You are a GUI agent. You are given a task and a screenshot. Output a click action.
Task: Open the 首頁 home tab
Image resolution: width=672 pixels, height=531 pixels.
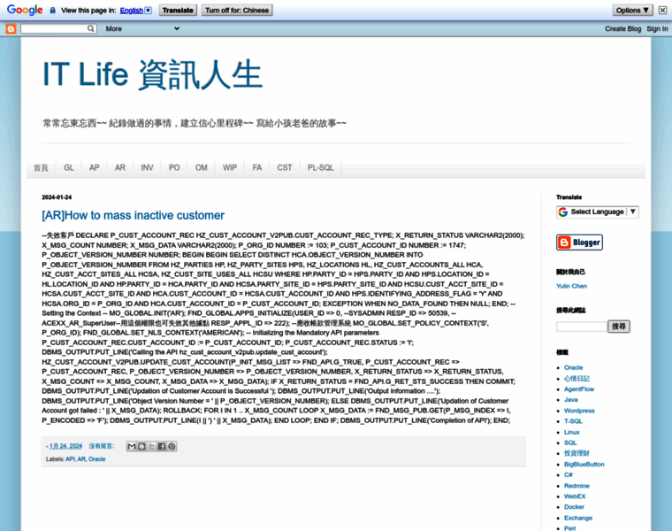[x=42, y=167]
